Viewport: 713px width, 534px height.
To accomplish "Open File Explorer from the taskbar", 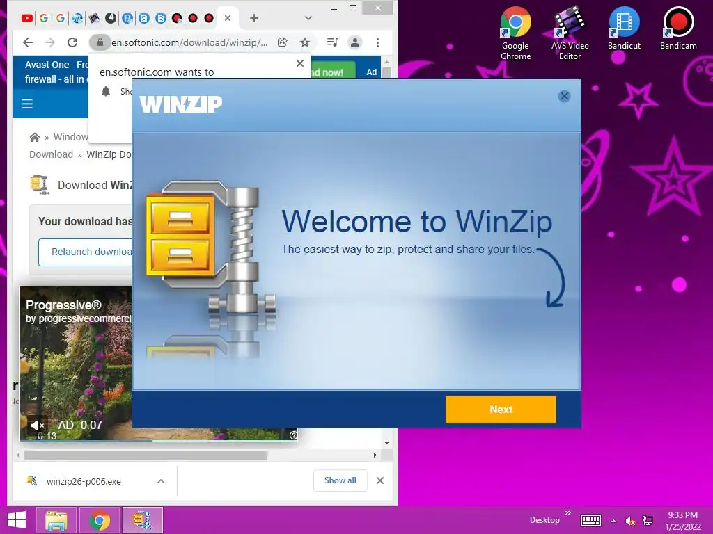I will point(56,520).
